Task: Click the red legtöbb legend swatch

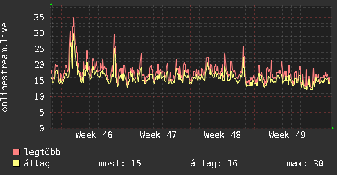Action: coord(16,152)
